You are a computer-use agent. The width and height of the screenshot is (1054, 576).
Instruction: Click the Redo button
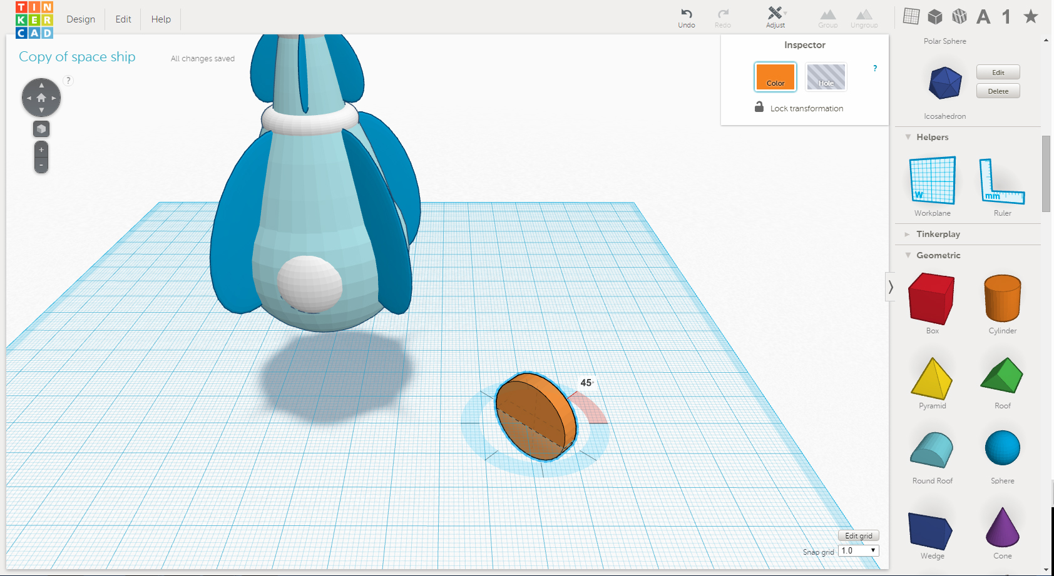[723, 18]
